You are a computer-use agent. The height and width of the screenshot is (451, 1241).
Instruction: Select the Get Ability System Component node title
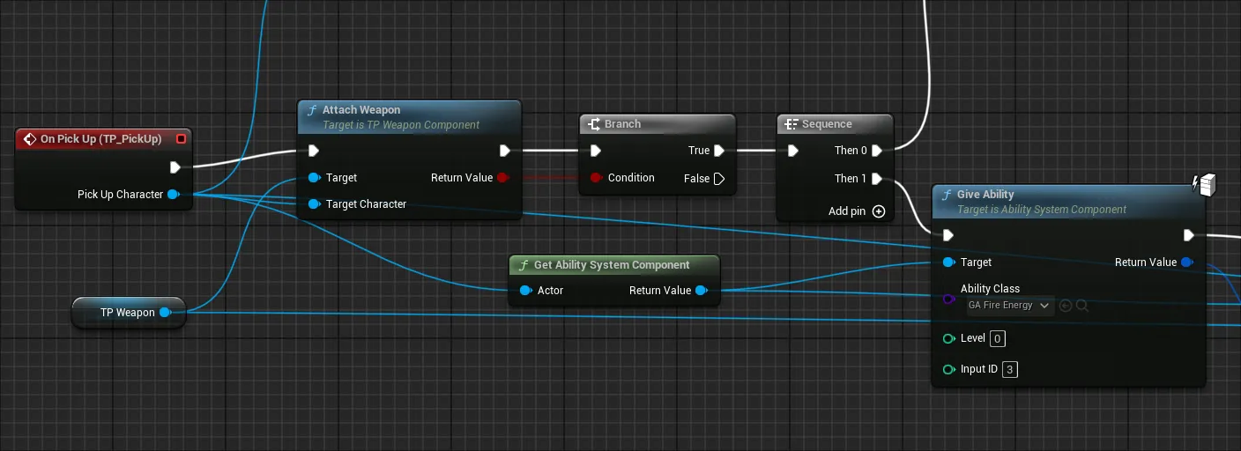click(x=612, y=265)
